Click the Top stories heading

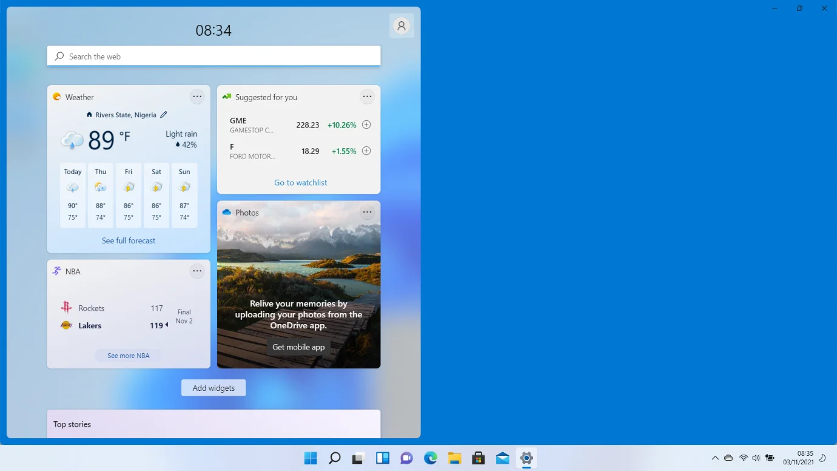(x=72, y=424)
